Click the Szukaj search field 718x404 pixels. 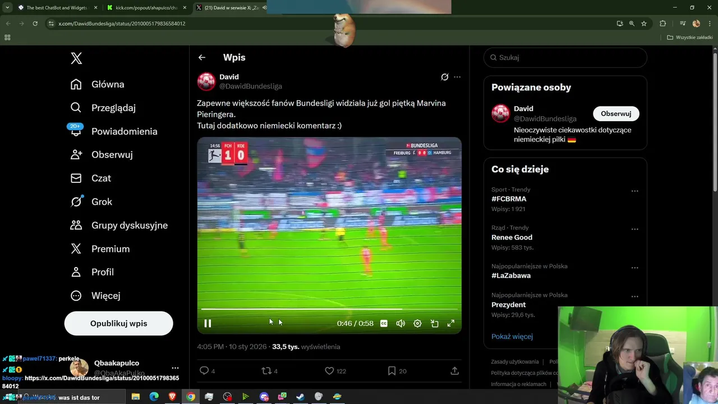[565, 57]
